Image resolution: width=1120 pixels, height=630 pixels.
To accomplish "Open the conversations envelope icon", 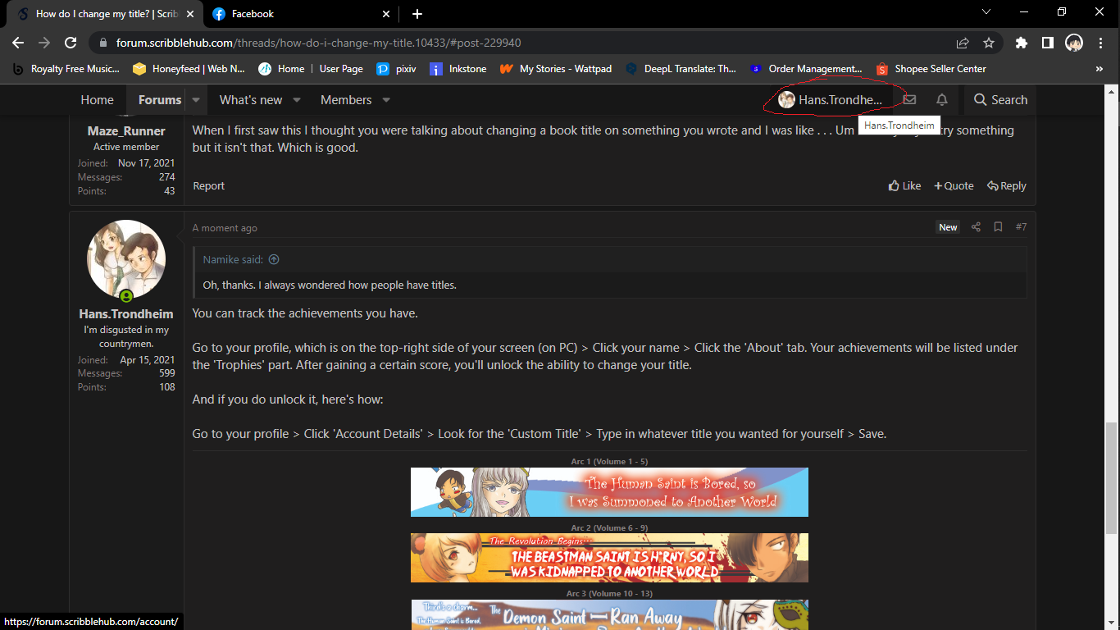I will coord(909,99).
